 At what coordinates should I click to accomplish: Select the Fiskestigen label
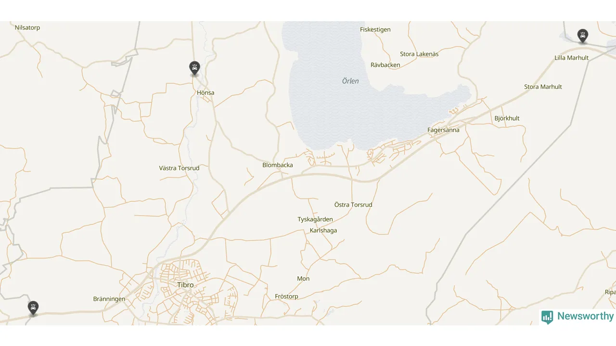[375, 30]
